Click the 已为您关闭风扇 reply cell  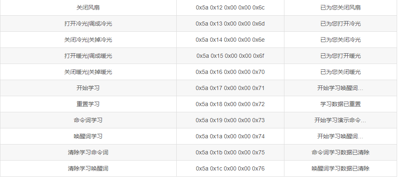click(340, 8)
